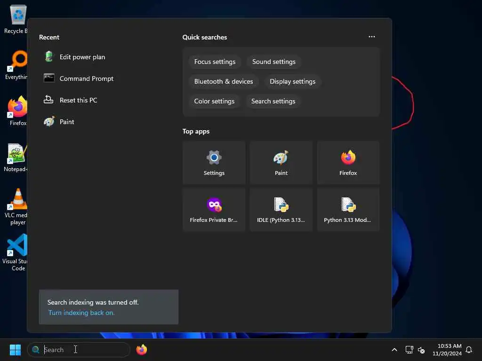Open Python 3.13 Module Docs tile
The image size is (482, 361).
[x=348, y=210]
